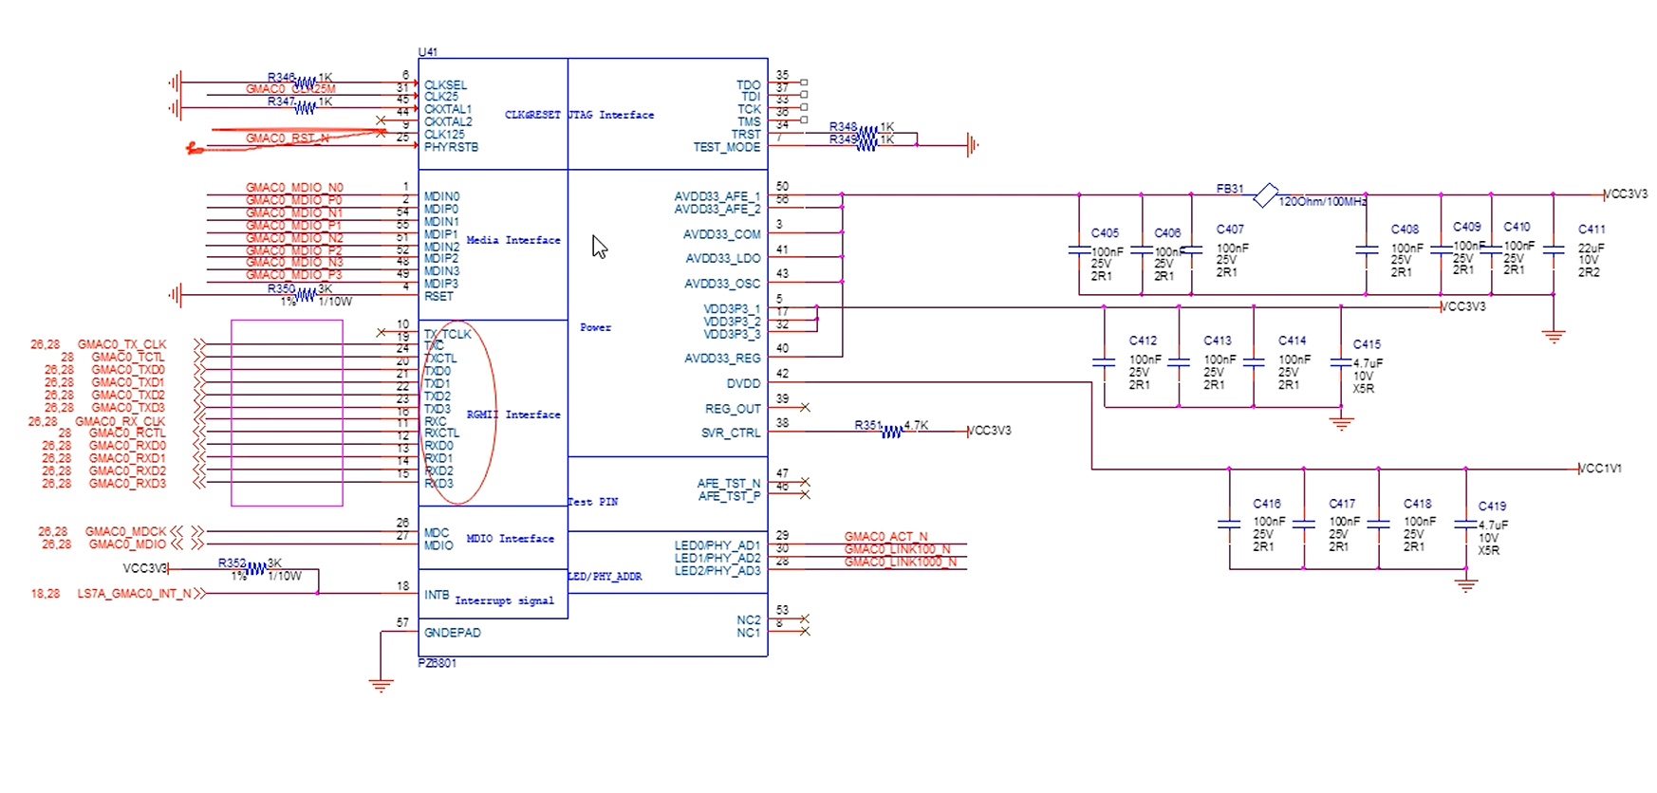Click the GMAC0_ACT_N net label
Image resolution: width=1657 pixels, height=793 pixels.
point(886,537)
